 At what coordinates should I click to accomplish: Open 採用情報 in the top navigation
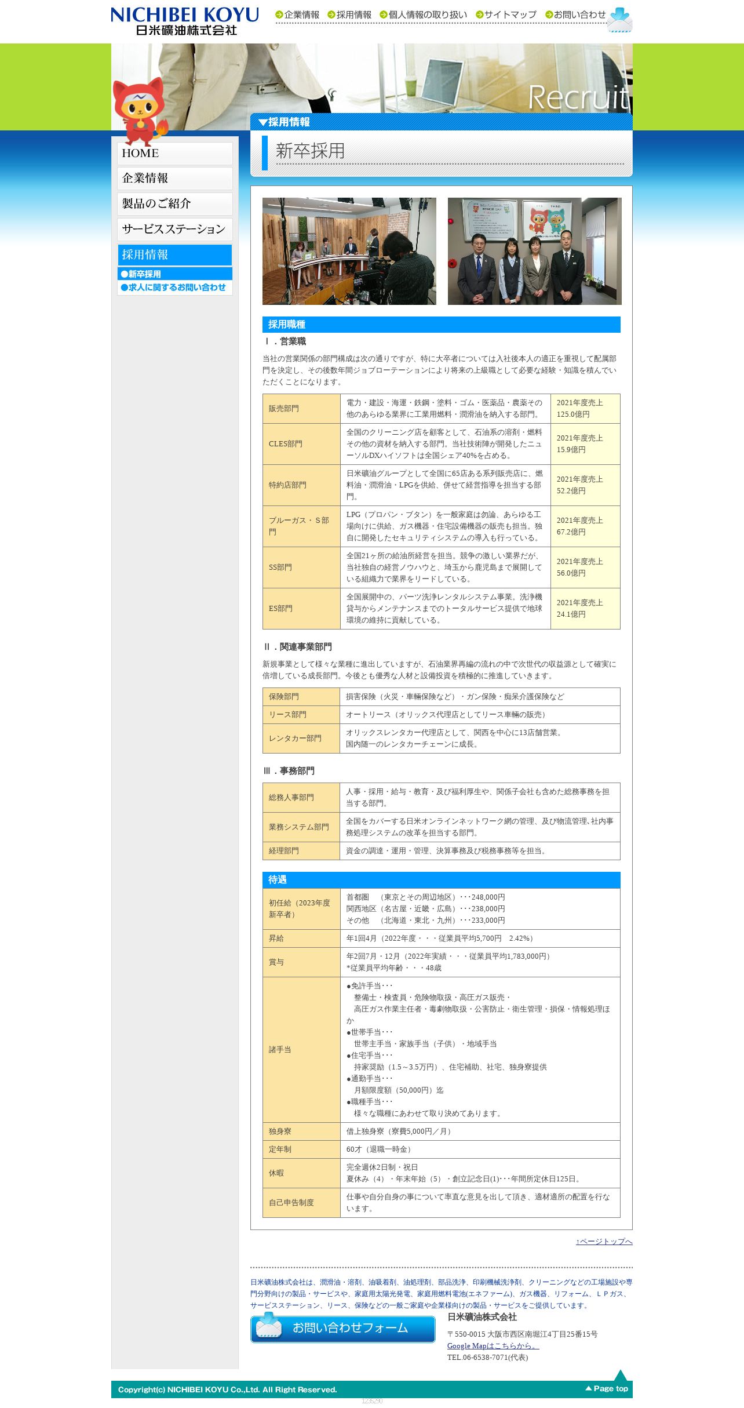point(349,14)
